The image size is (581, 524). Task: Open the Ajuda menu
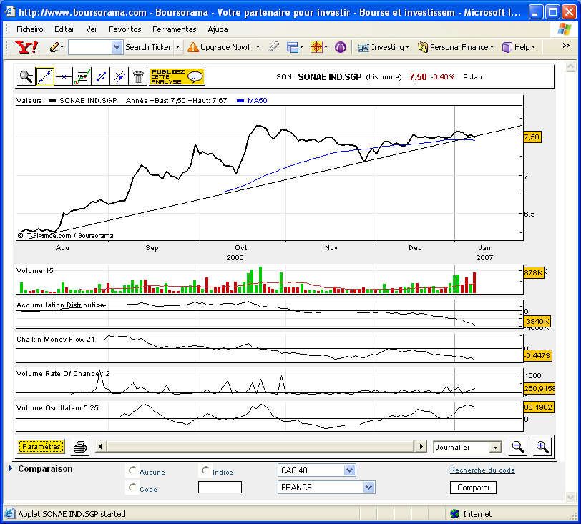pos(218,29)
